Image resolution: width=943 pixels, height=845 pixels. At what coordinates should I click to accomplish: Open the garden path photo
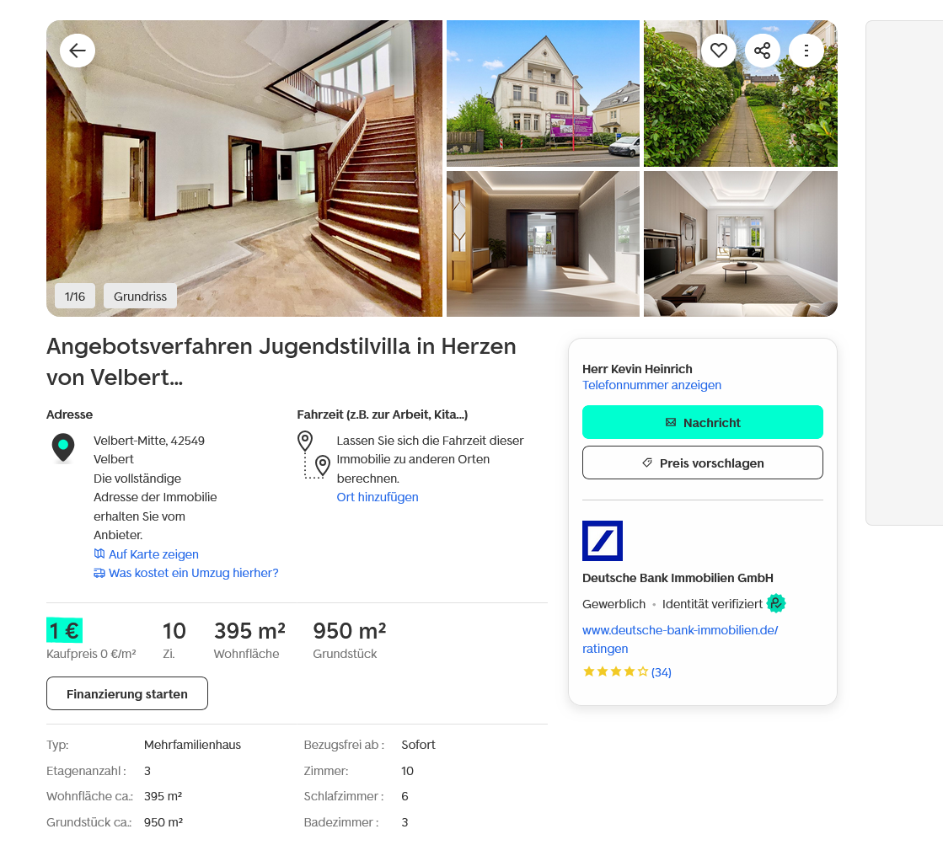(x=741, y=94)
